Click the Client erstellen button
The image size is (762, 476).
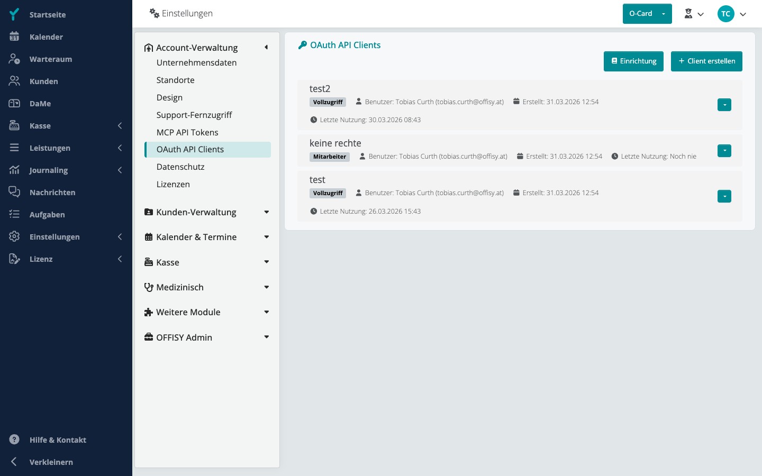(x=706, y=61)
